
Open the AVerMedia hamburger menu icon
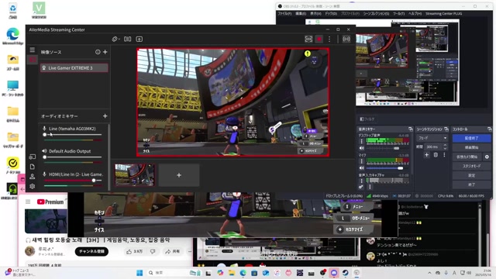(x=33, y=50)
